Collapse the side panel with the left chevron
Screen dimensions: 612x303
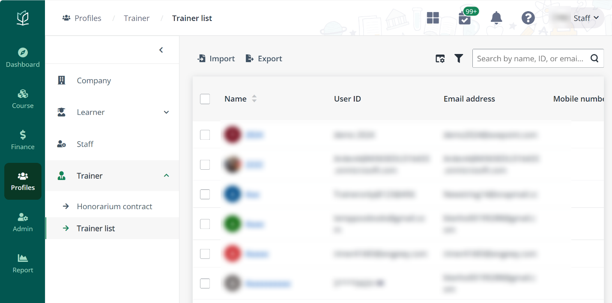(161, 50)
